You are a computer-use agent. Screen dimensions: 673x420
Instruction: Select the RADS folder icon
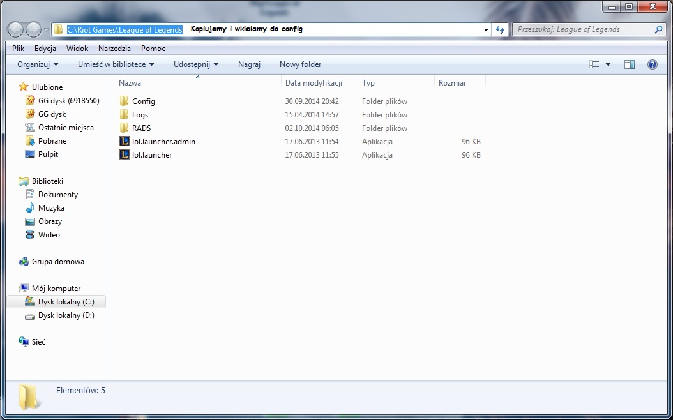(x=124, y=128)
